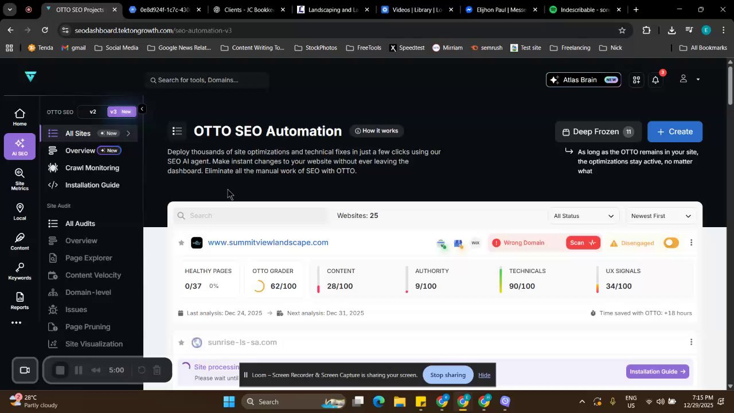Image resolution: width=734 pixels, height=413 pixels.
Task: Show hidden system tray icons
Action: click(x=582, y=402)
